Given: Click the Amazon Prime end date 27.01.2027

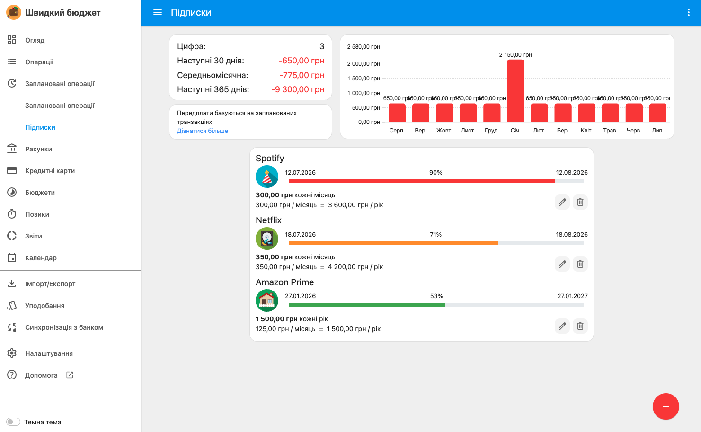Looking at the screenshot, I should click(x=573, y=296).
